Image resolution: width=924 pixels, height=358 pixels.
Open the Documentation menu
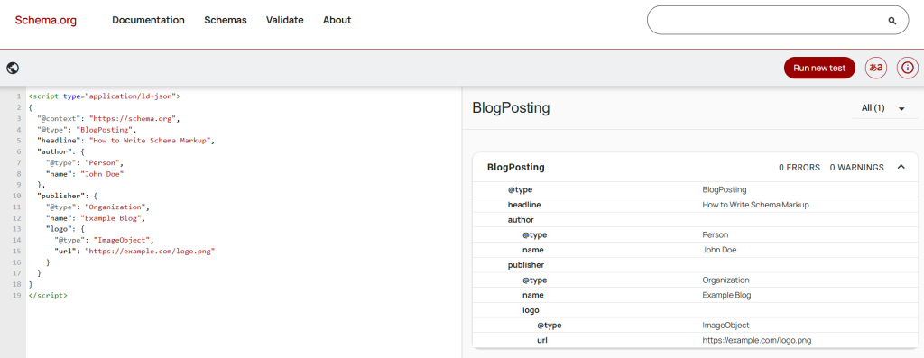pos(149,20)
